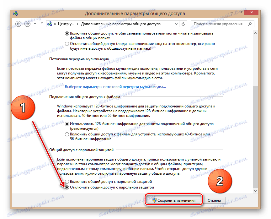The height and width of the screenshot is (219, 271).
Task: Select Отключить общий доступ с парольной защитой
Action: [x=67, y=187]
